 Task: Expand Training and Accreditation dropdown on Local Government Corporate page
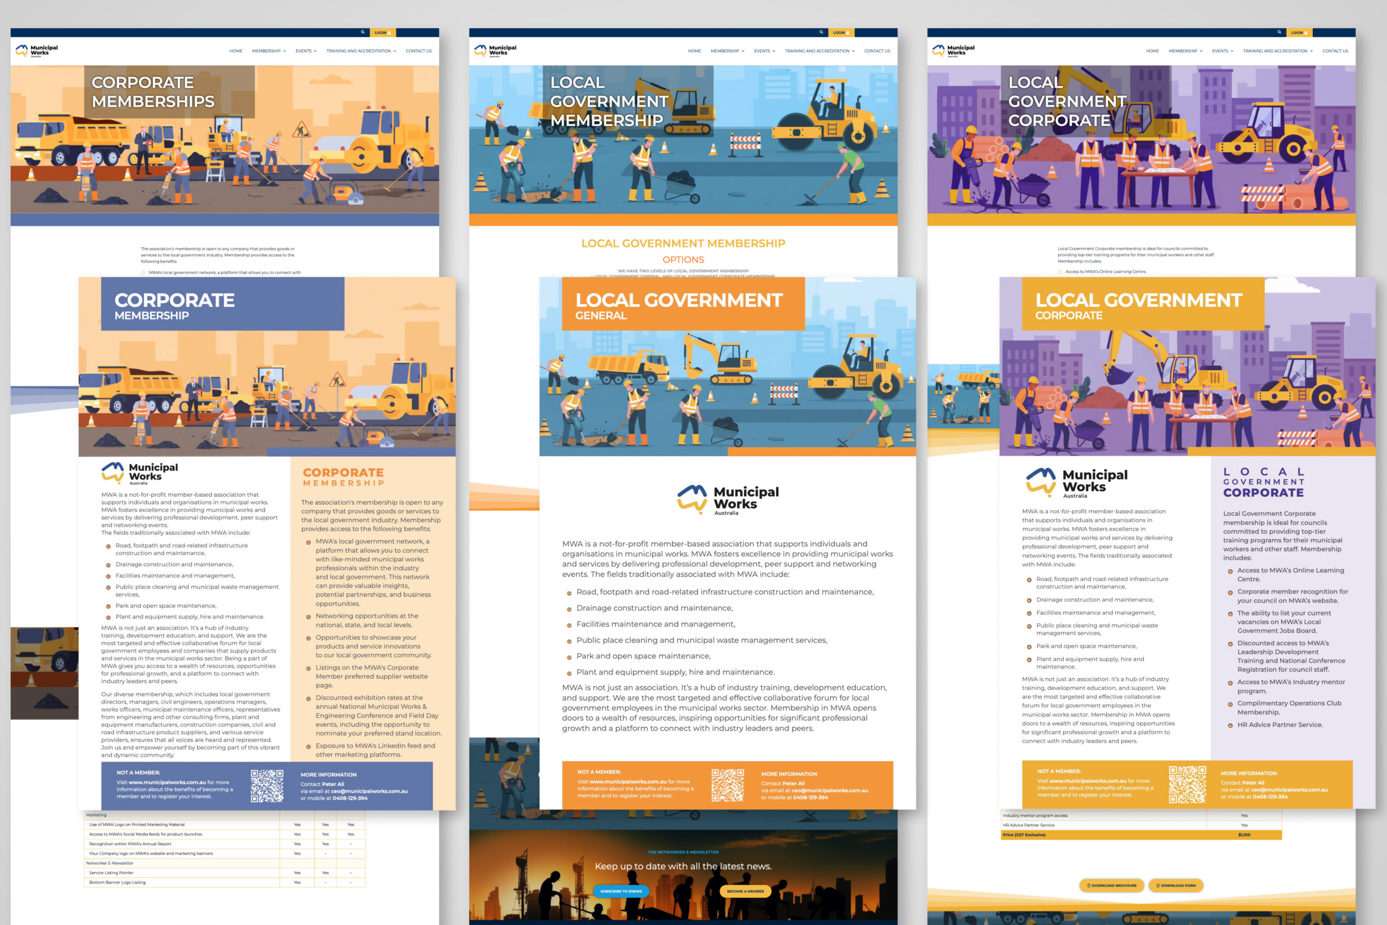click(x=1278, y=51)
